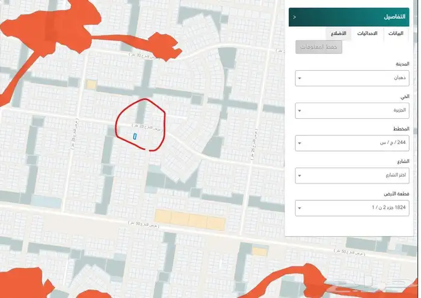Select the long yellow parcel block above 50 m street
The width and height of the screenshot is (421, 298).
point(189,219)
